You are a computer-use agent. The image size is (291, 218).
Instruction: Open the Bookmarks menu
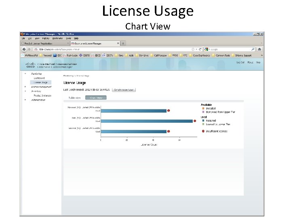click(x=57, y=38)
